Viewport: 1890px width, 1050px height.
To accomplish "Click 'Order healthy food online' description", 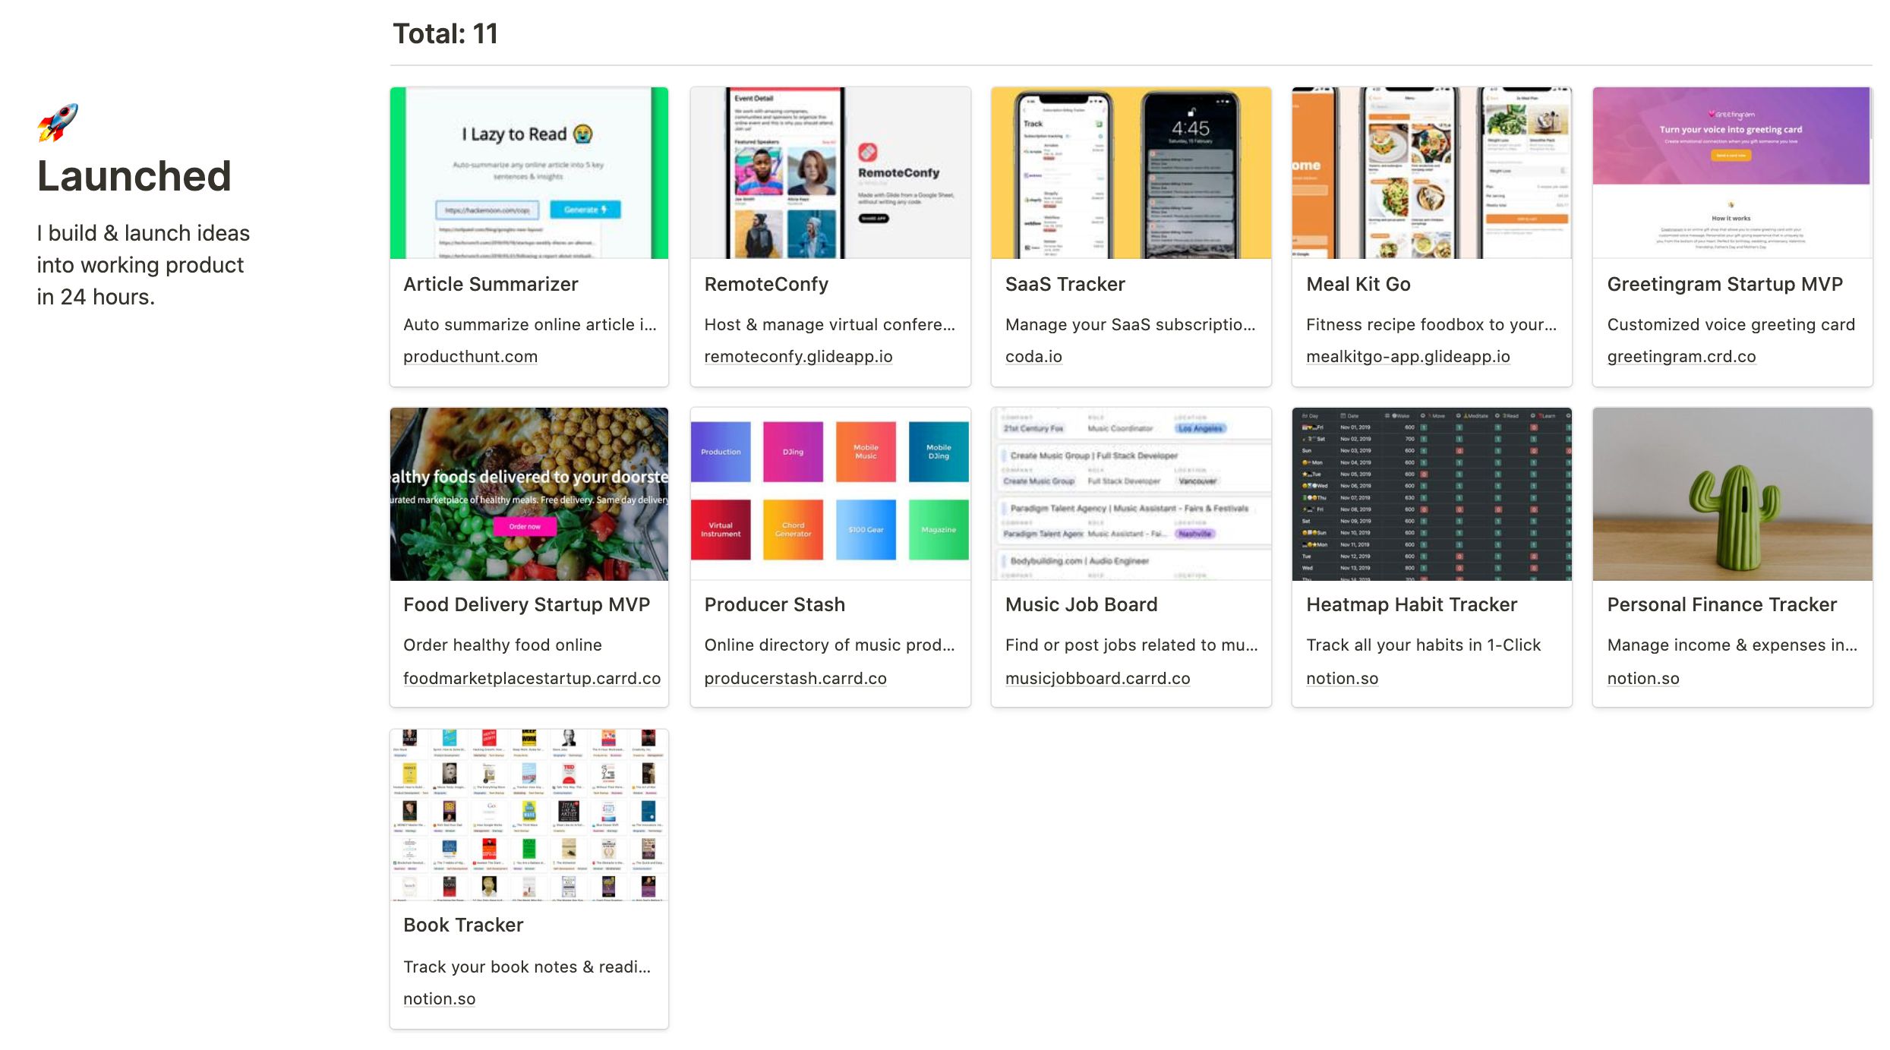I will point(502,645).
